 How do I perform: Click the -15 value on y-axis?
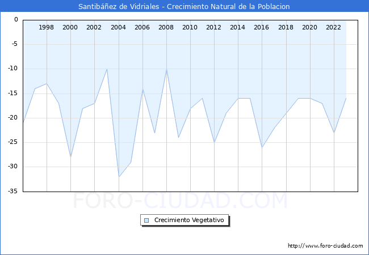(13, 93)
